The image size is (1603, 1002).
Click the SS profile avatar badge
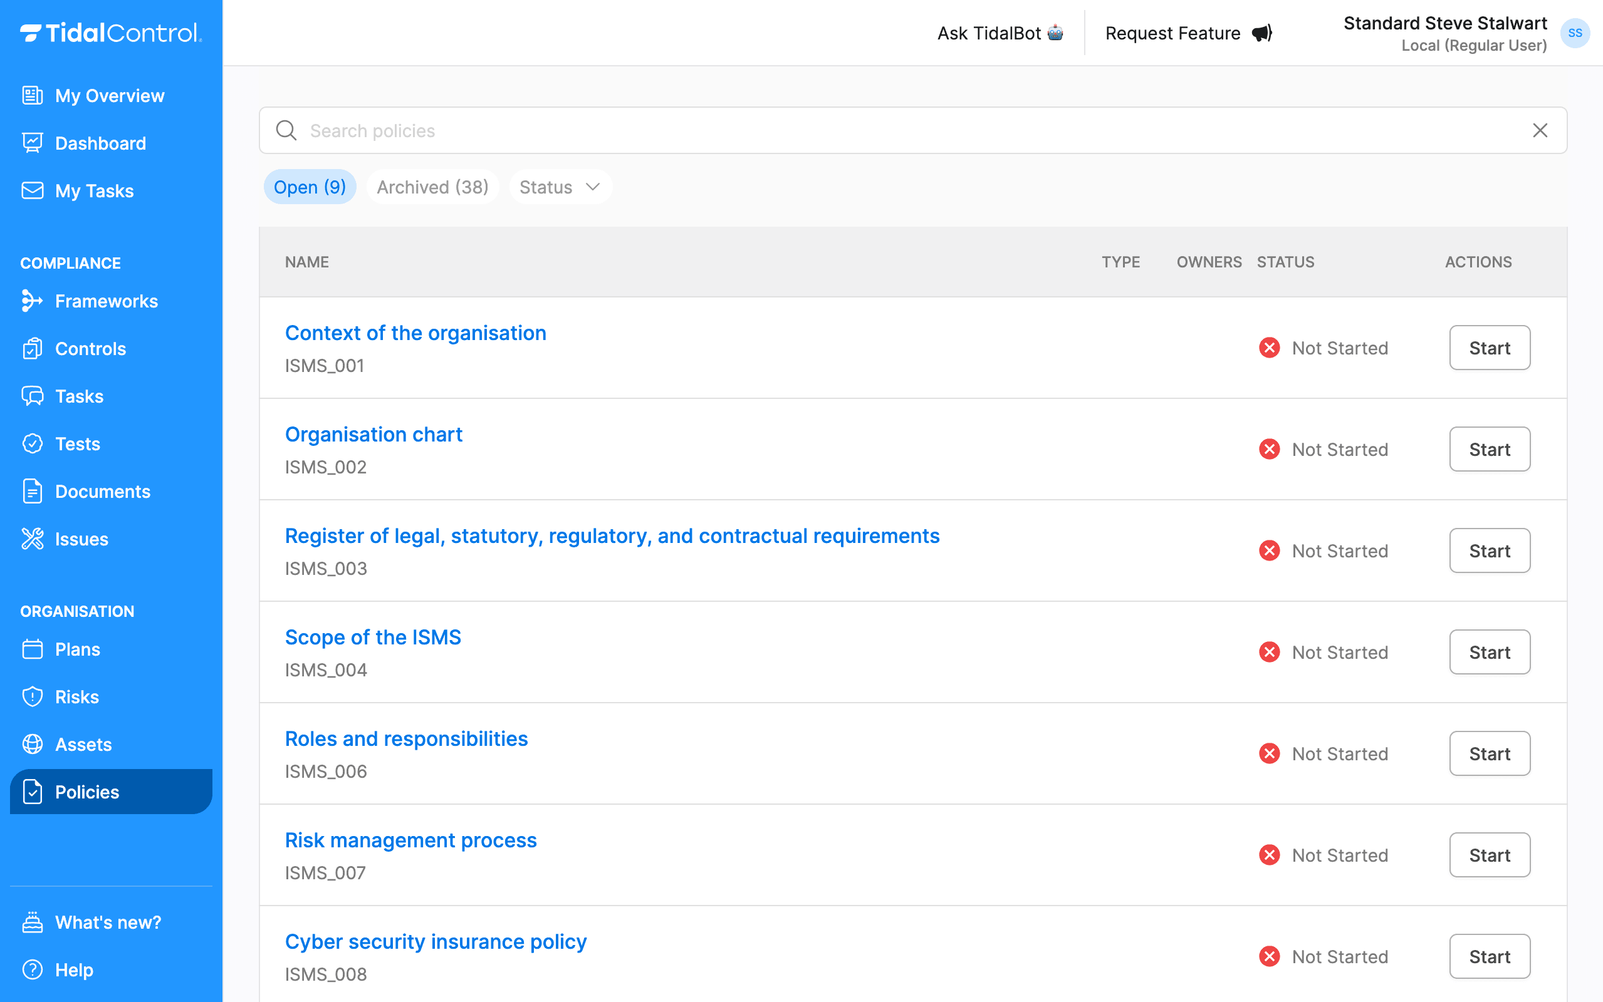pos(1576,33)
